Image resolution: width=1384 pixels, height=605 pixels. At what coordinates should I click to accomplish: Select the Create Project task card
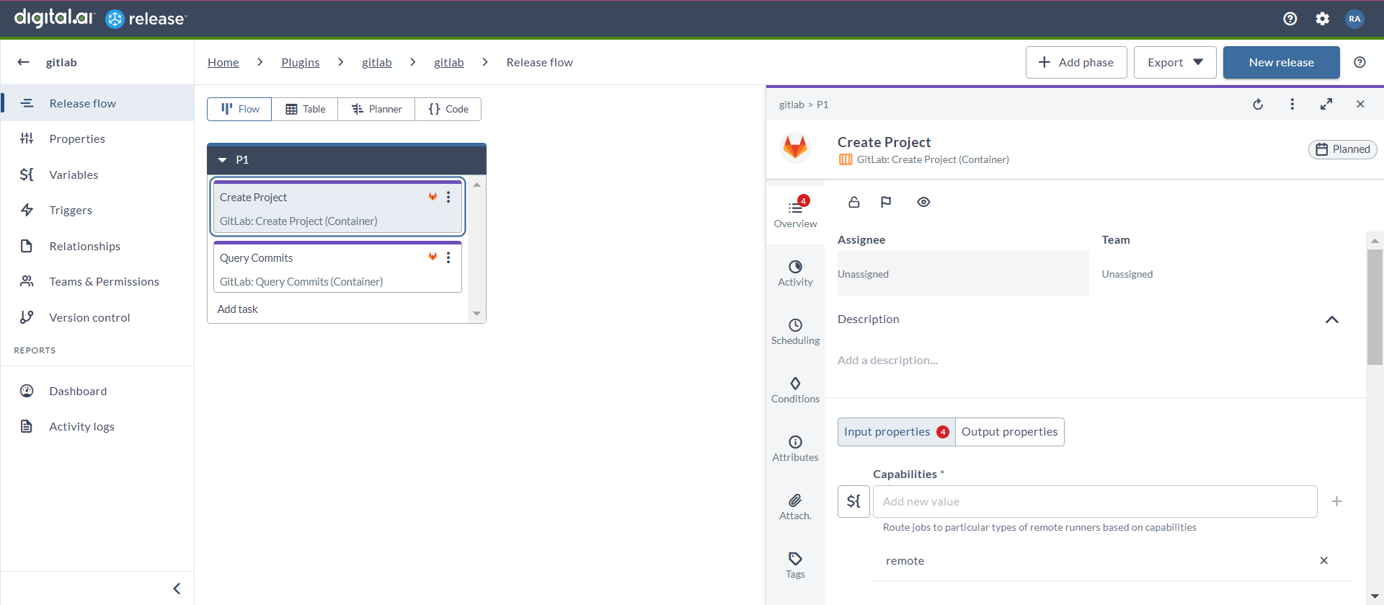[337, 207]
